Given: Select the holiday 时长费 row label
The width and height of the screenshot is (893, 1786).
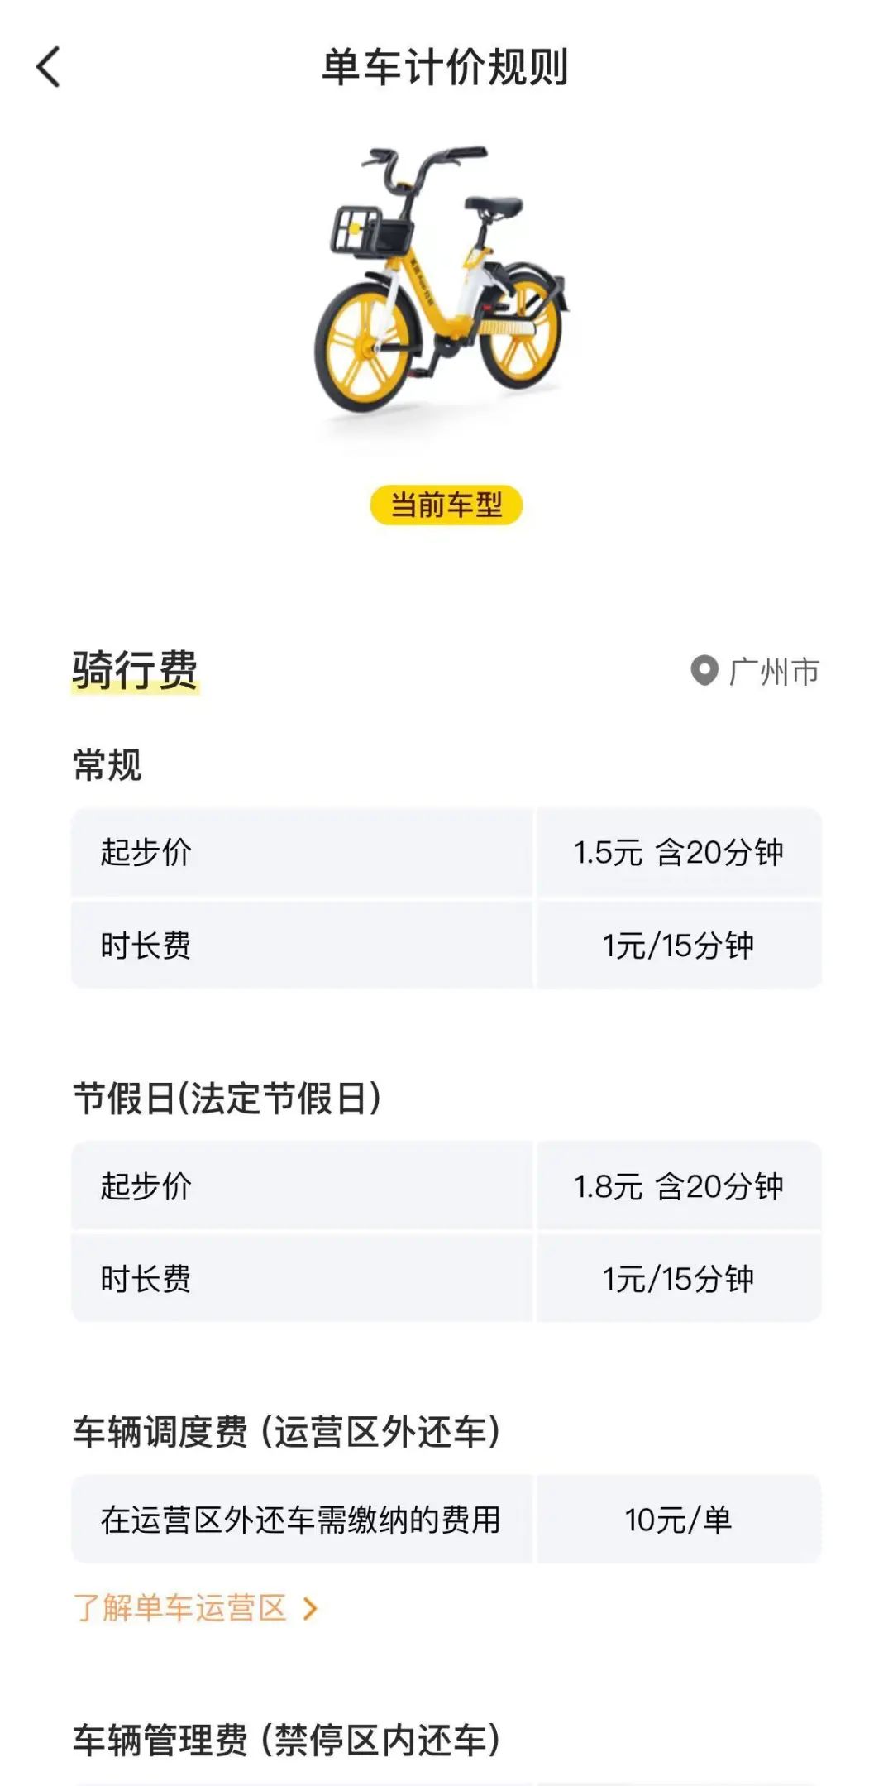Looking at the screenshot, I should tap(146, 1279).
